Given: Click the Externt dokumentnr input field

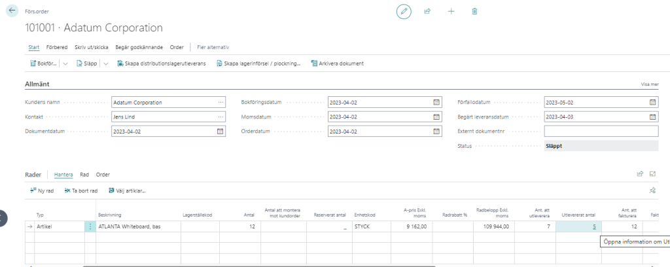Looking at the screenshot, I should [x=601, y=131].
